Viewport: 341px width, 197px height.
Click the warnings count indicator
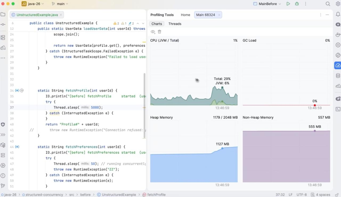[x=116, y=23]
